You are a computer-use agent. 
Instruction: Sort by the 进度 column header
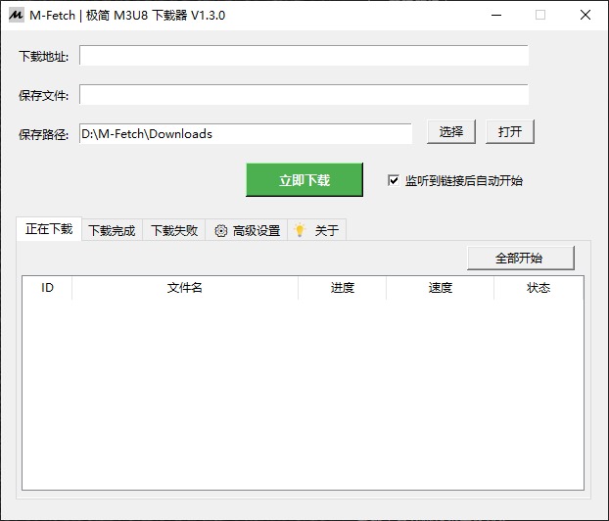[342, 288]
